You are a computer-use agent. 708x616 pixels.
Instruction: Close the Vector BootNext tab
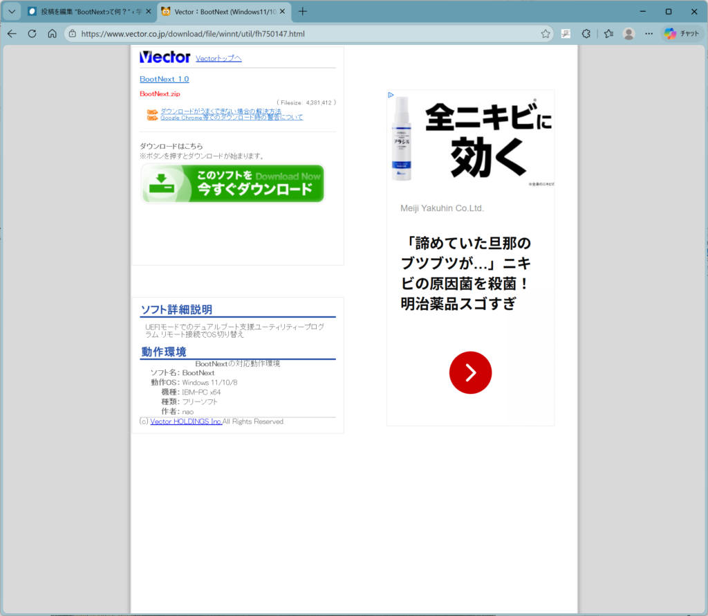(282, 12)
